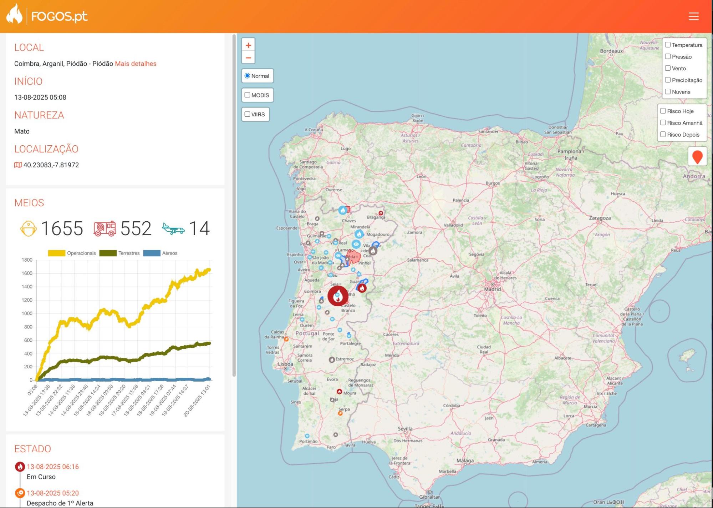
Task: Click the gray fire marker near Estremoz
Action: coord(332,359)
